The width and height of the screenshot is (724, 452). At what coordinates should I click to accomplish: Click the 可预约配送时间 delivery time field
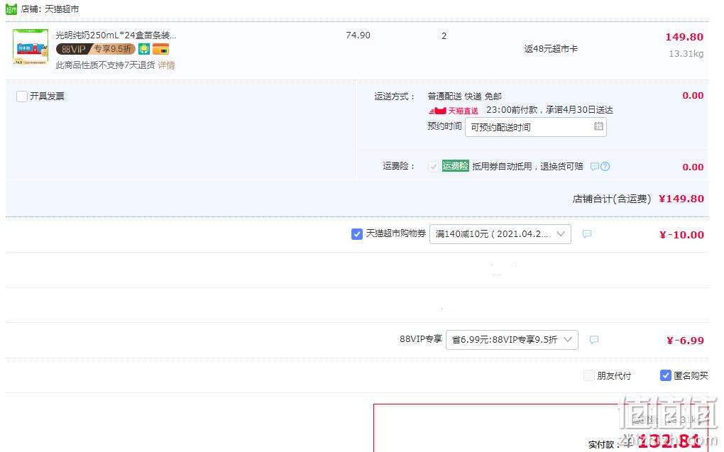pos(536,127)
